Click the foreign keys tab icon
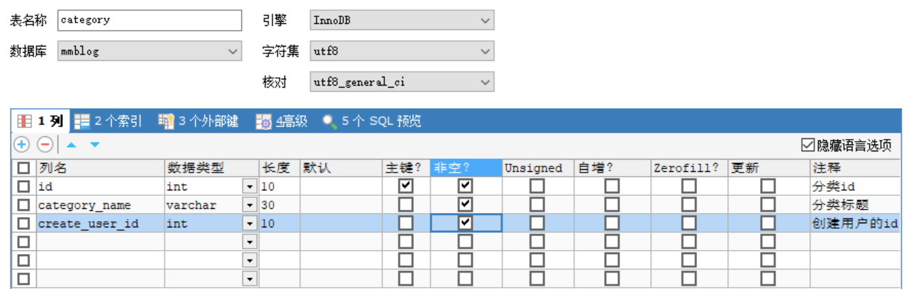Screen dimensions: 903x289 [x=166, y=121]
